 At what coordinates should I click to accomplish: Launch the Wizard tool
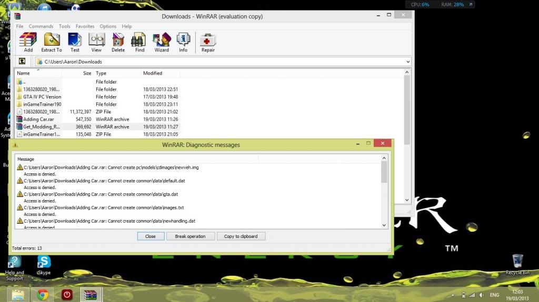click(162, 42)
